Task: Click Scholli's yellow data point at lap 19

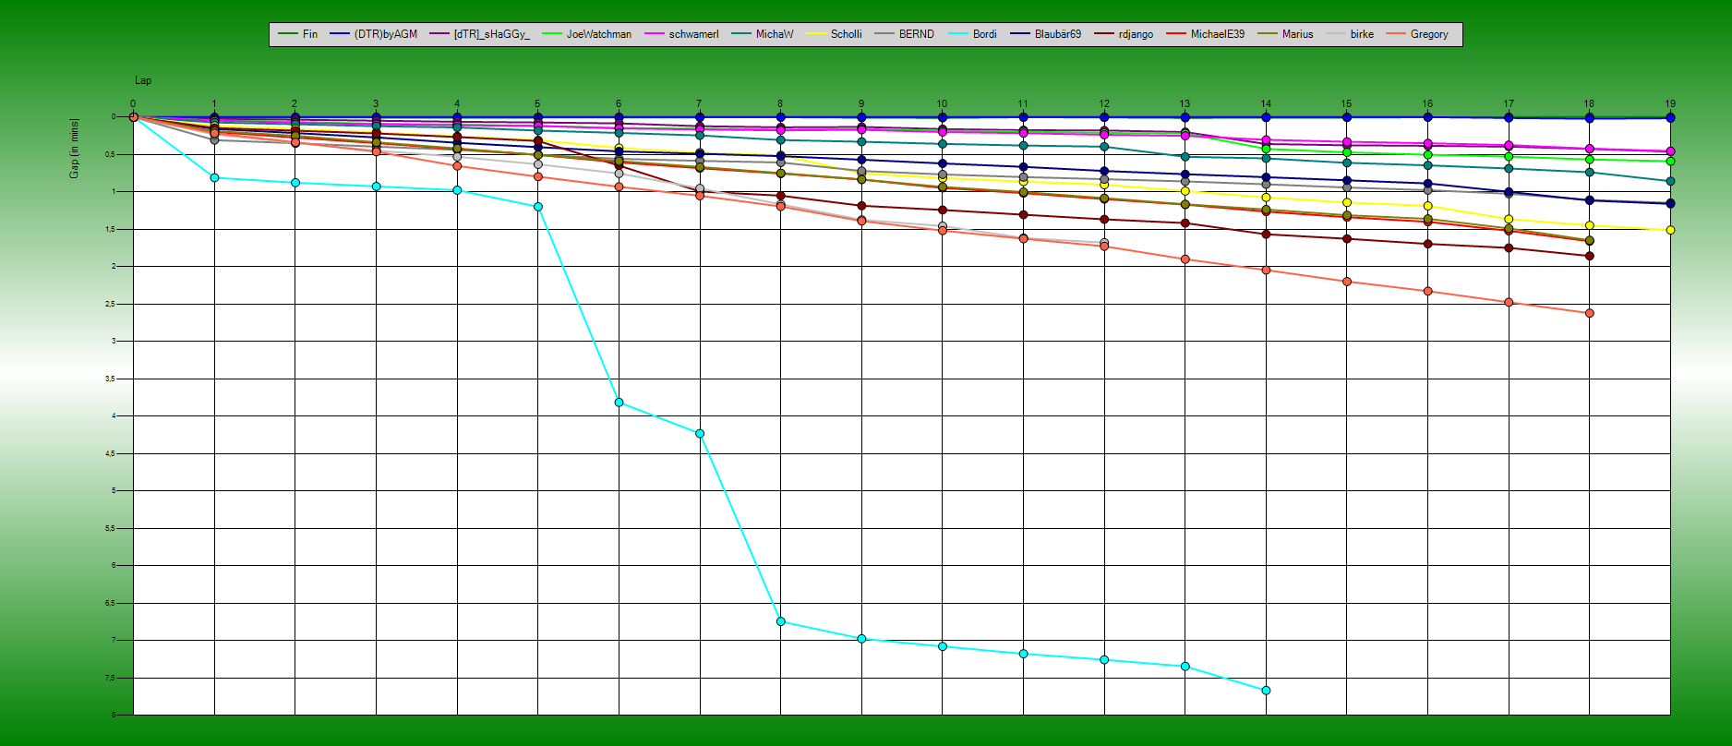Action: [1670, 230]
